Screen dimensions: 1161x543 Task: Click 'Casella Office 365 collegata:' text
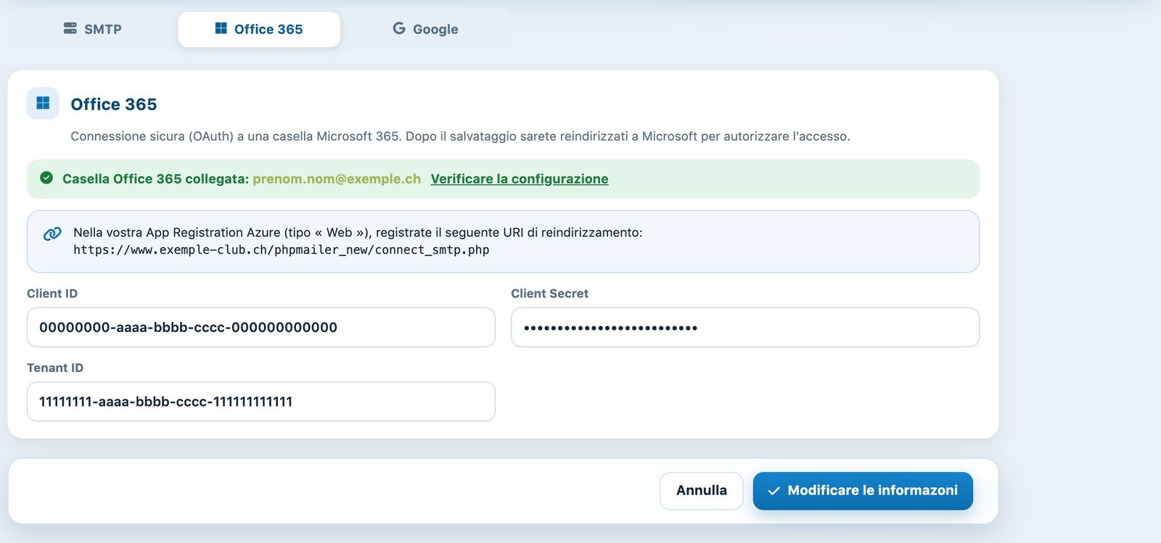coord(155,178)
